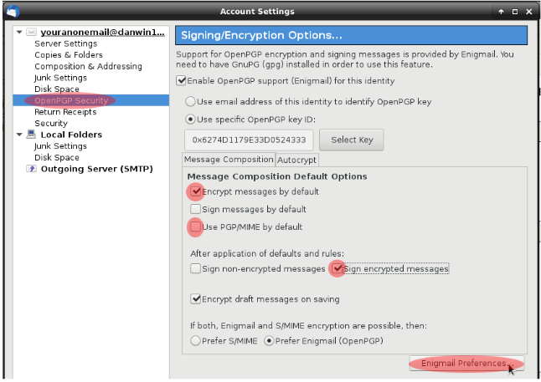Select OpenPGP Security in sidebar
Image resolution: width=541 pixels, height=382 pixels.
pyautogui.click(x=70, y=100)
